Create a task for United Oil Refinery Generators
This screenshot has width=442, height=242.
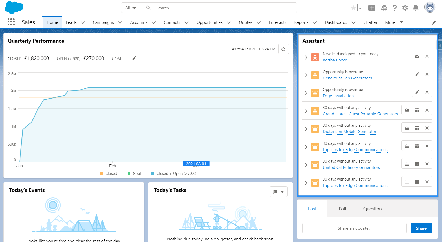pos(407,164)
